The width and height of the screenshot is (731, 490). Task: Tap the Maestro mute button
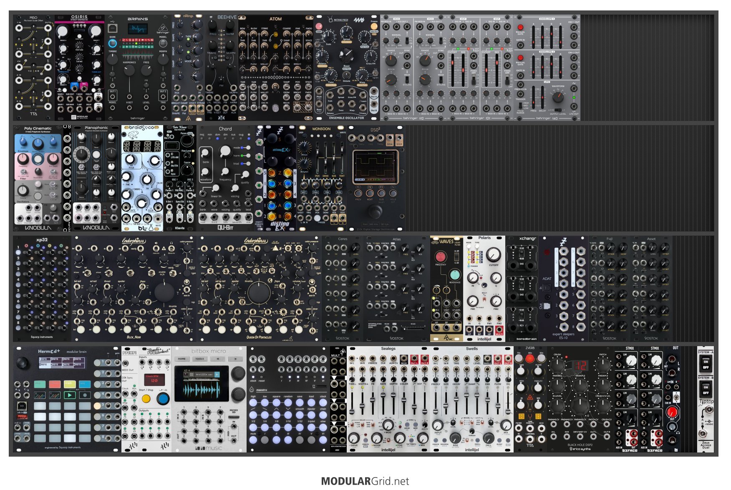pos(253,440)
